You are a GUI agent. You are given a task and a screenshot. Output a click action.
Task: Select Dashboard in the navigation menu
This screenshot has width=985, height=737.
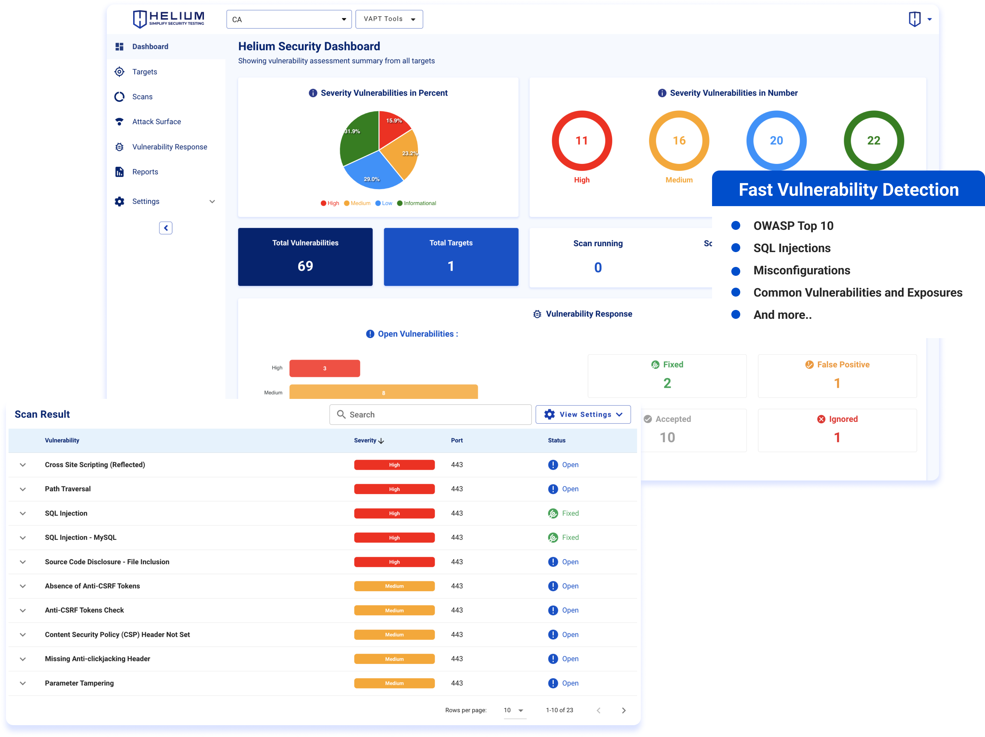click(150, 46)
